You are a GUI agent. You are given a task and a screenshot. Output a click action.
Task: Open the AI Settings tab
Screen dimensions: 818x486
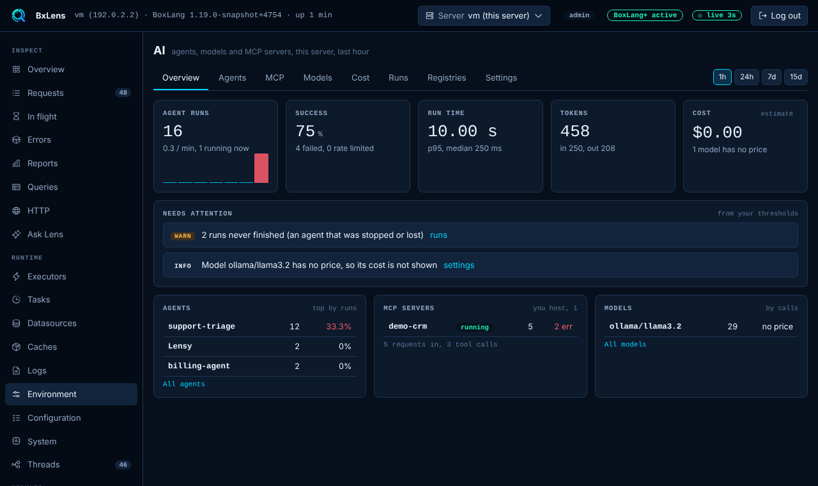click(x=501, y=77)
